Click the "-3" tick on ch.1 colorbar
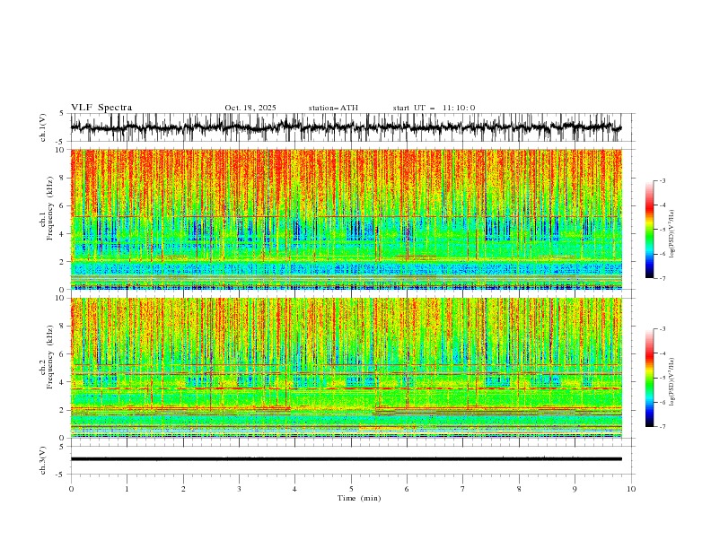The height and width of the screenshot is (549, 711). pyautogui.click(x=663, y=180)
